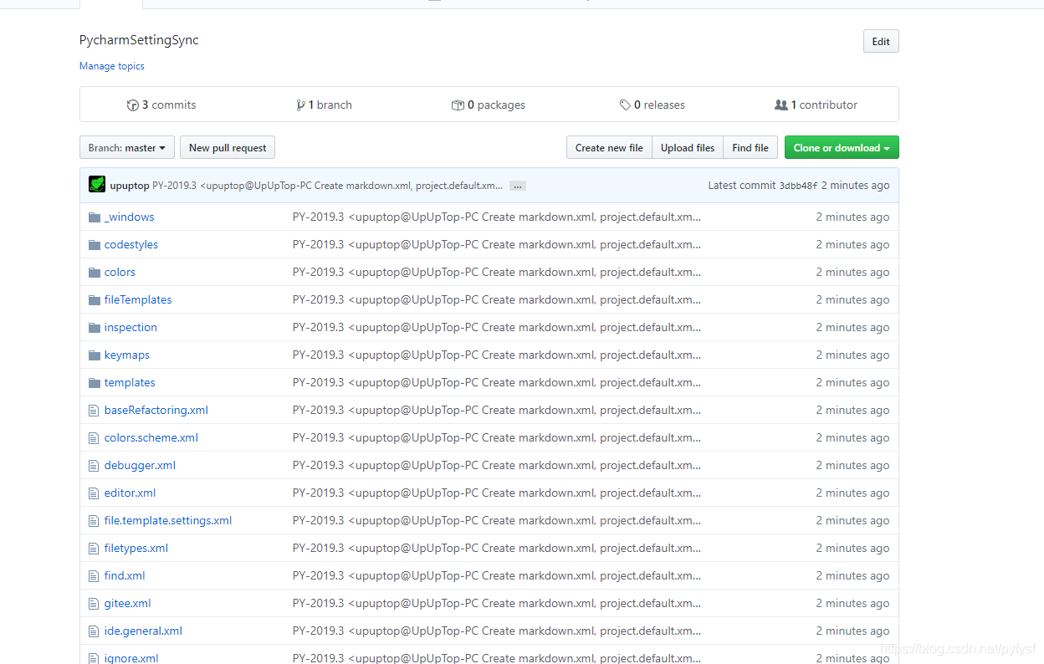
Task: Open the codestyles folder
Action: click(x=131, y=245)
